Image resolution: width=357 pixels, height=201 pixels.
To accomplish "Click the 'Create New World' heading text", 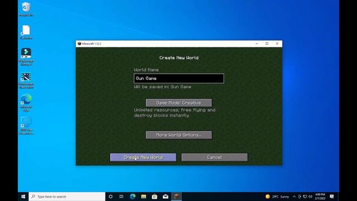I will (178, 58).
